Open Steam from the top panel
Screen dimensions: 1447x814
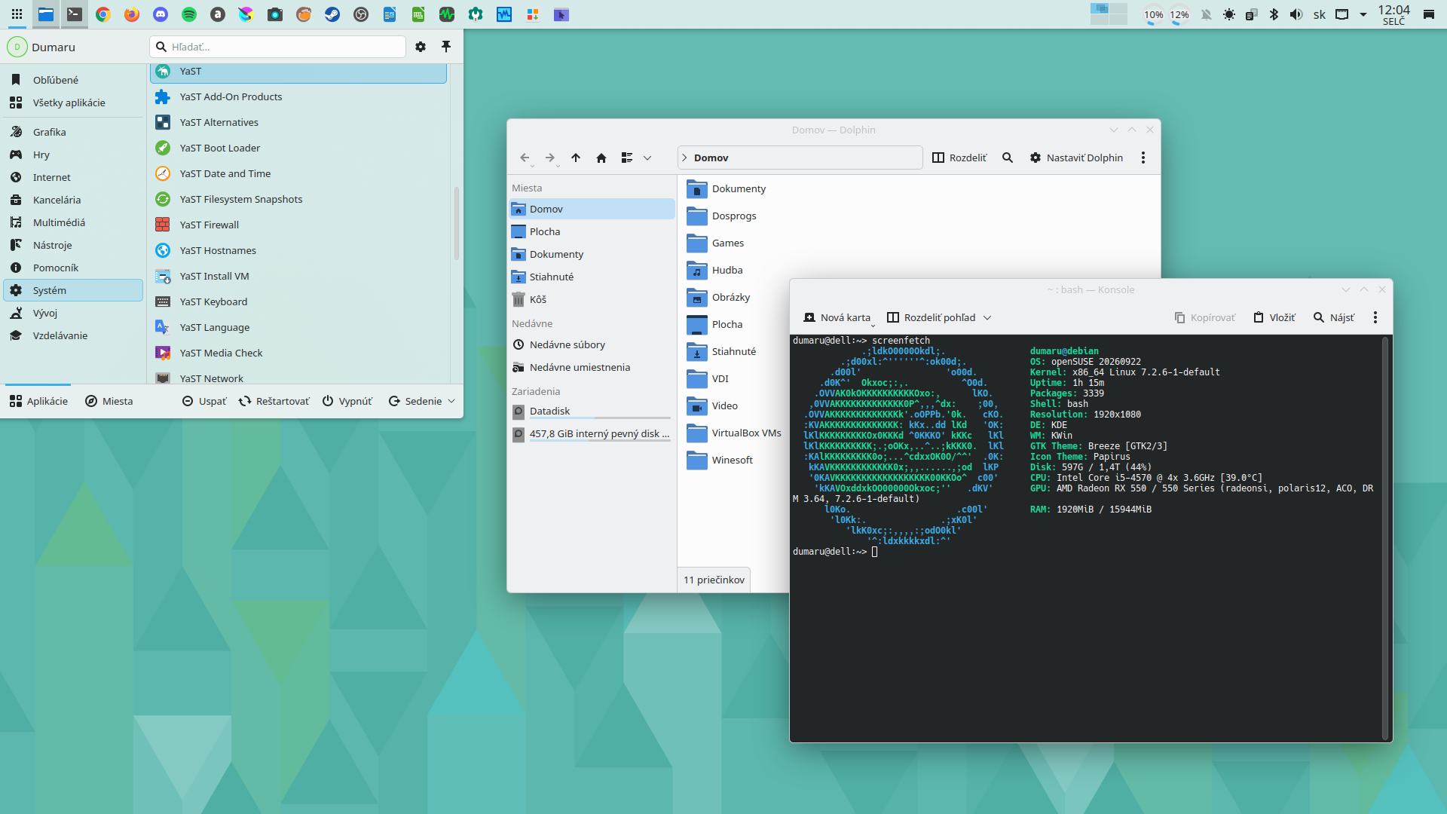coord(332,14)
